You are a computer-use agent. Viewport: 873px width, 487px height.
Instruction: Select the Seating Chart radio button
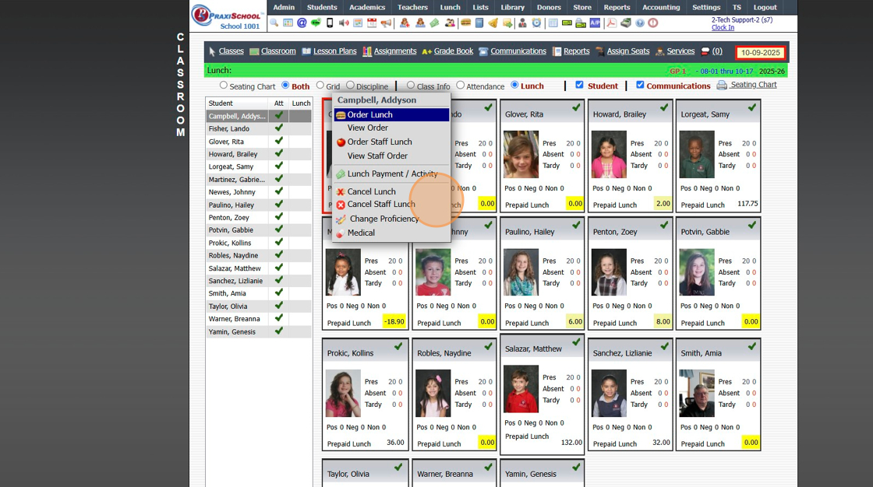click(x=223, y=85)
